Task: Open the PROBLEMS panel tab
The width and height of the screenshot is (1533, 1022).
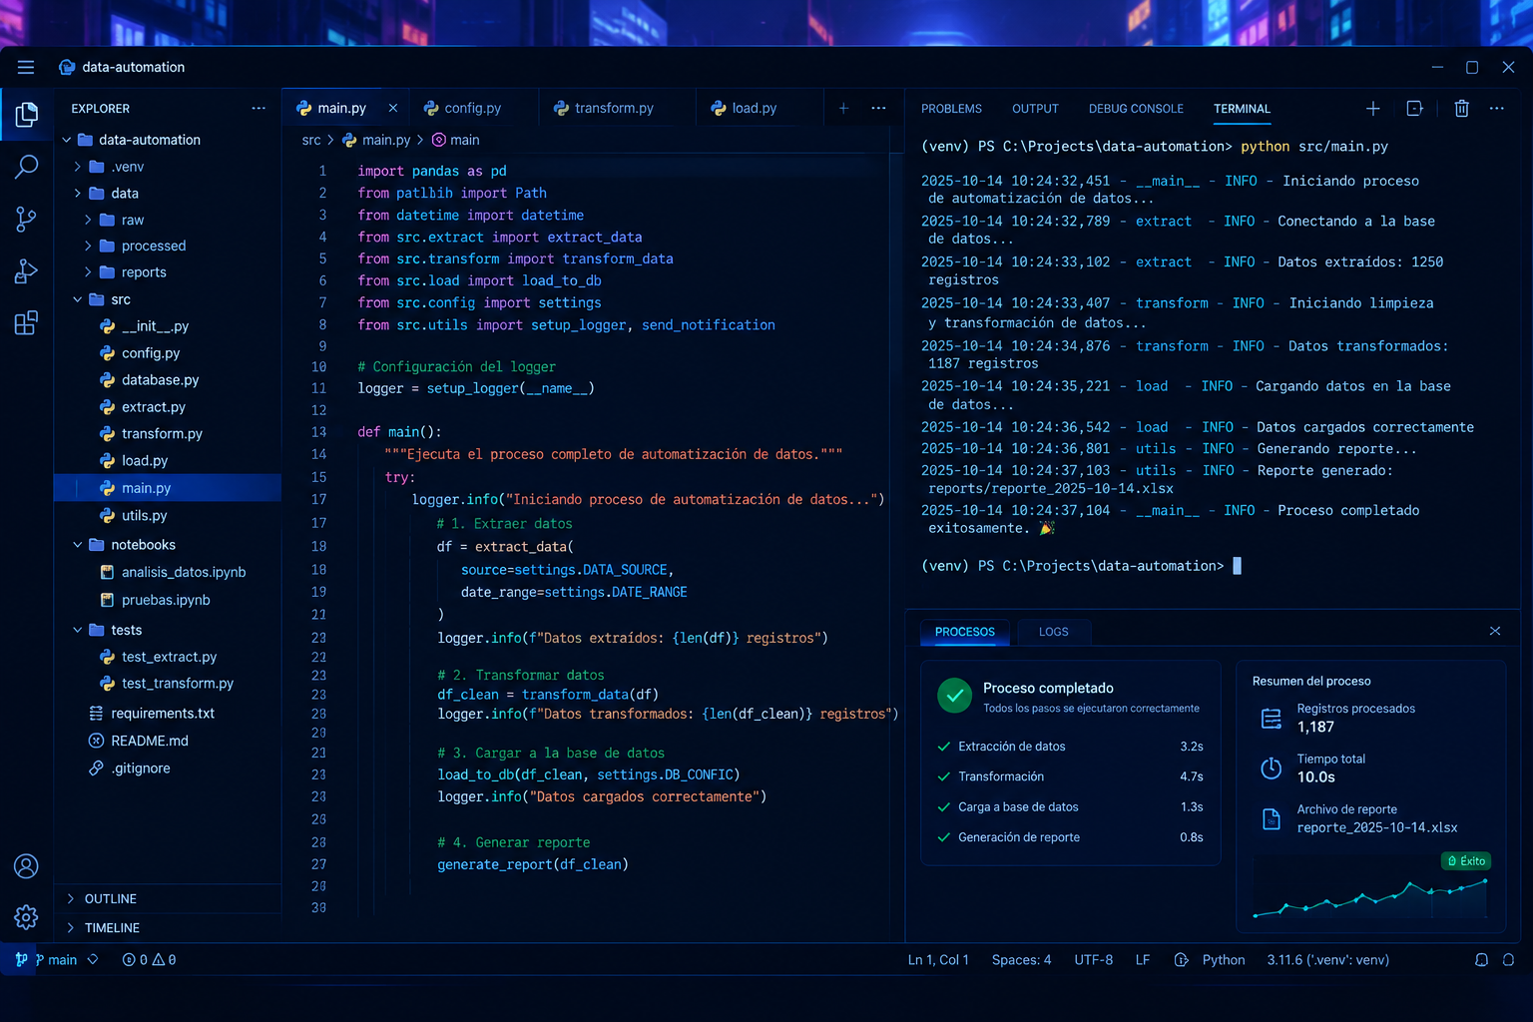Action: [951, 109]
